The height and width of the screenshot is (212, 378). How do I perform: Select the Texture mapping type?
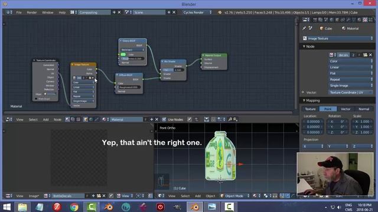[x=311, y=109]
